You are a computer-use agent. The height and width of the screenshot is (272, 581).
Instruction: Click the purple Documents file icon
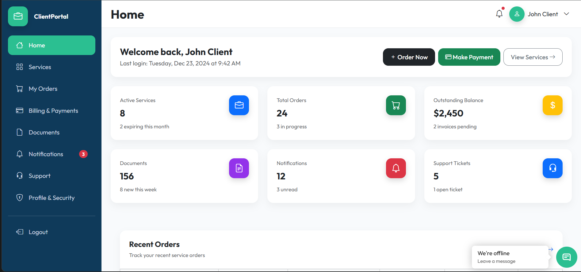(239, 168)
